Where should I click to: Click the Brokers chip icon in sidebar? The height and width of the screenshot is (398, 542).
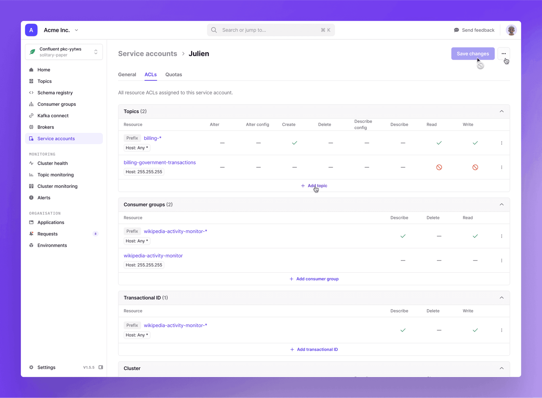31,127
